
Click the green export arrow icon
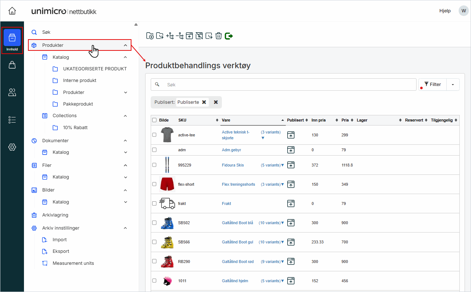(x=229, y=36)
